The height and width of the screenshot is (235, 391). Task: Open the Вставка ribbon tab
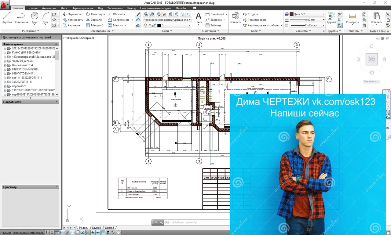[32, 8]
